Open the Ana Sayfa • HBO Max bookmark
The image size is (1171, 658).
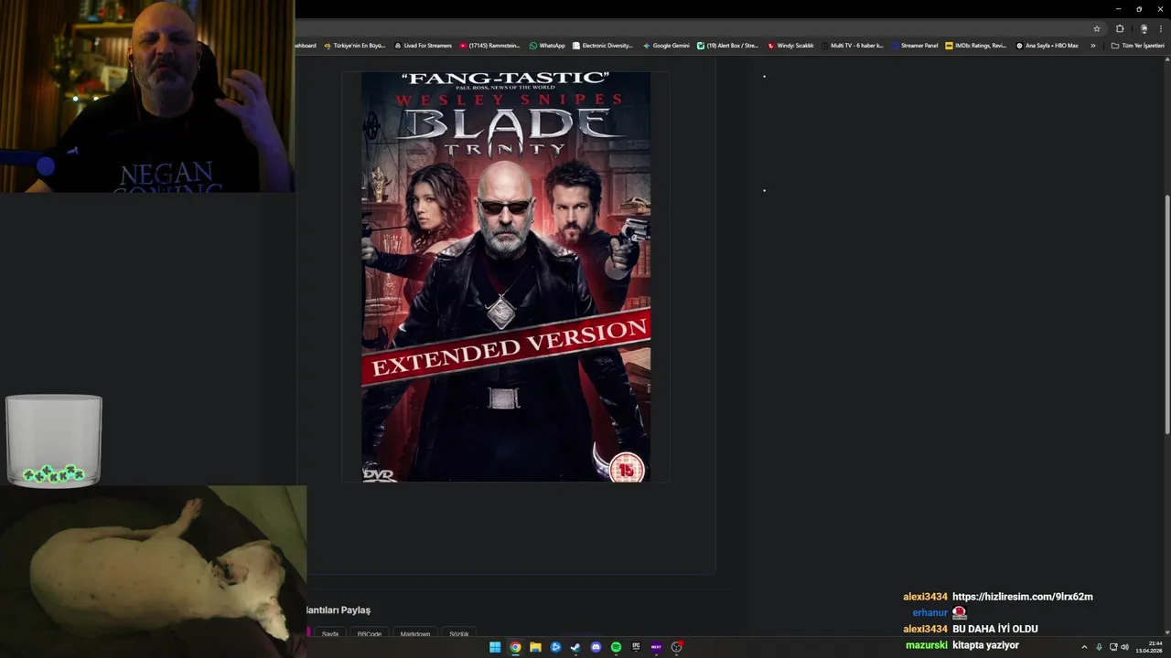(x=1047, y=46)
